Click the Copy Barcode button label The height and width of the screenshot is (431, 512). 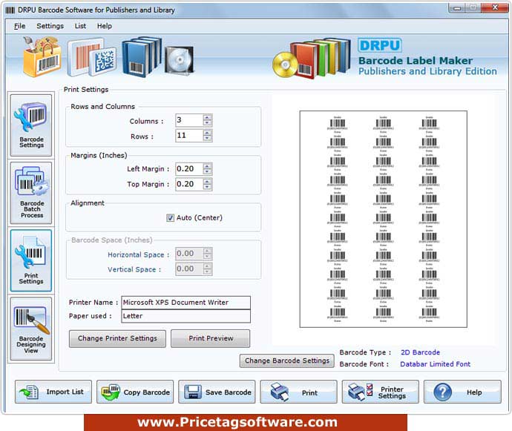pos(147,392)
